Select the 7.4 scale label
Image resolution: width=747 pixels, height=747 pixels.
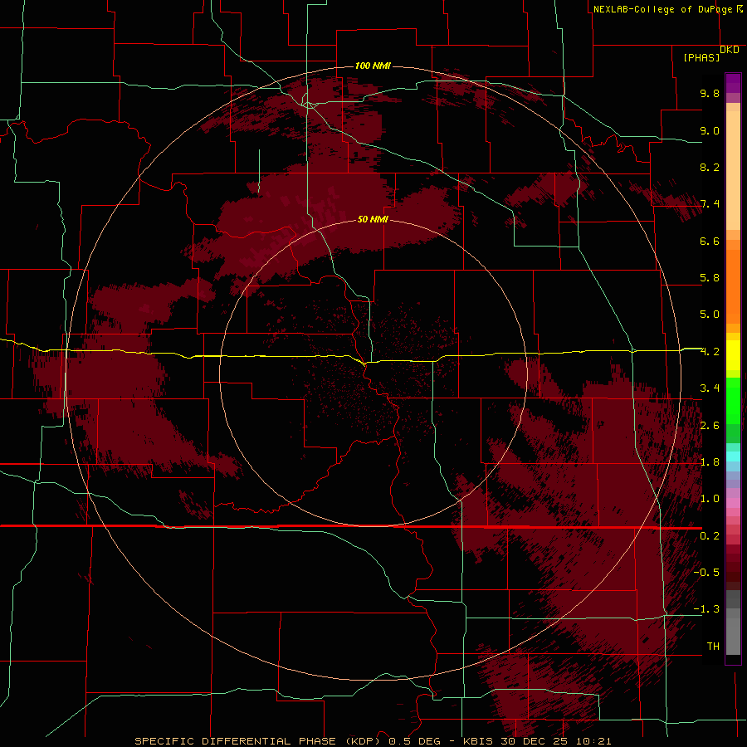(x=710, y=204)
